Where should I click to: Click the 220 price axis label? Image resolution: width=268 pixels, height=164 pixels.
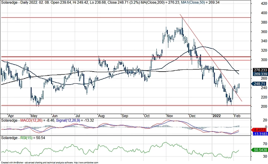(x=264, y=97)
